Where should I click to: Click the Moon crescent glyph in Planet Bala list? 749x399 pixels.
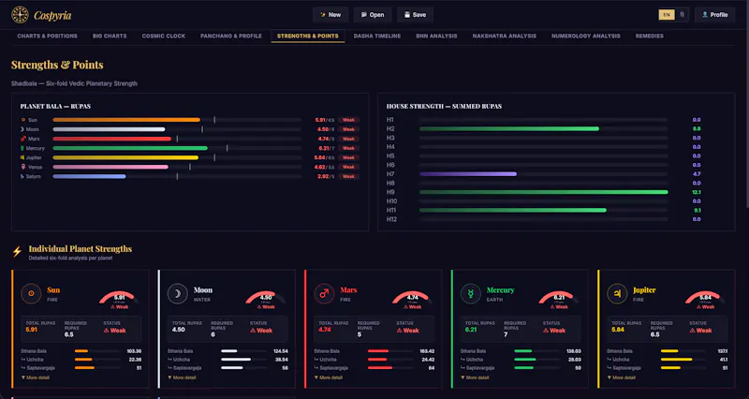pyautogui.click(x=22, y=129)
